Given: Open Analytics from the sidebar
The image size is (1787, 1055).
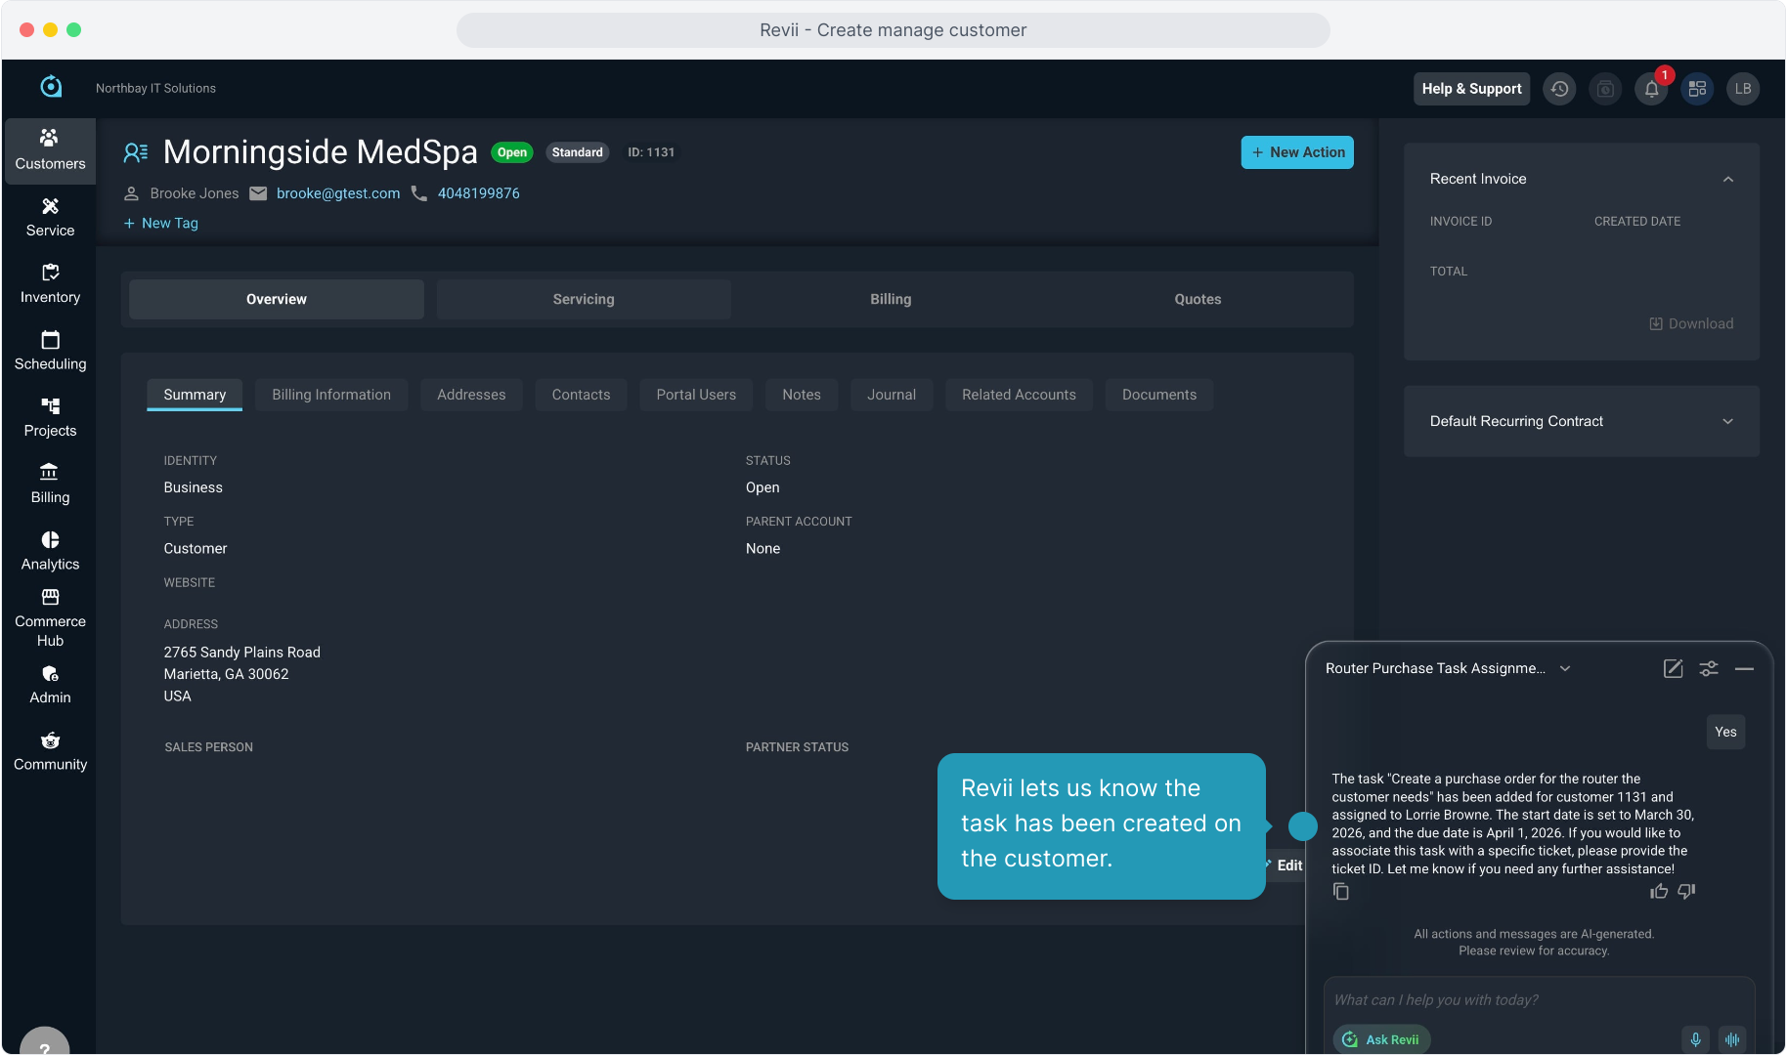Looking at the screenshot, I should (x=50, y=551).
